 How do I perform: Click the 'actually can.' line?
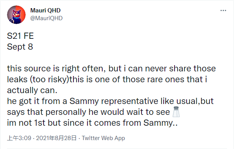32,90
